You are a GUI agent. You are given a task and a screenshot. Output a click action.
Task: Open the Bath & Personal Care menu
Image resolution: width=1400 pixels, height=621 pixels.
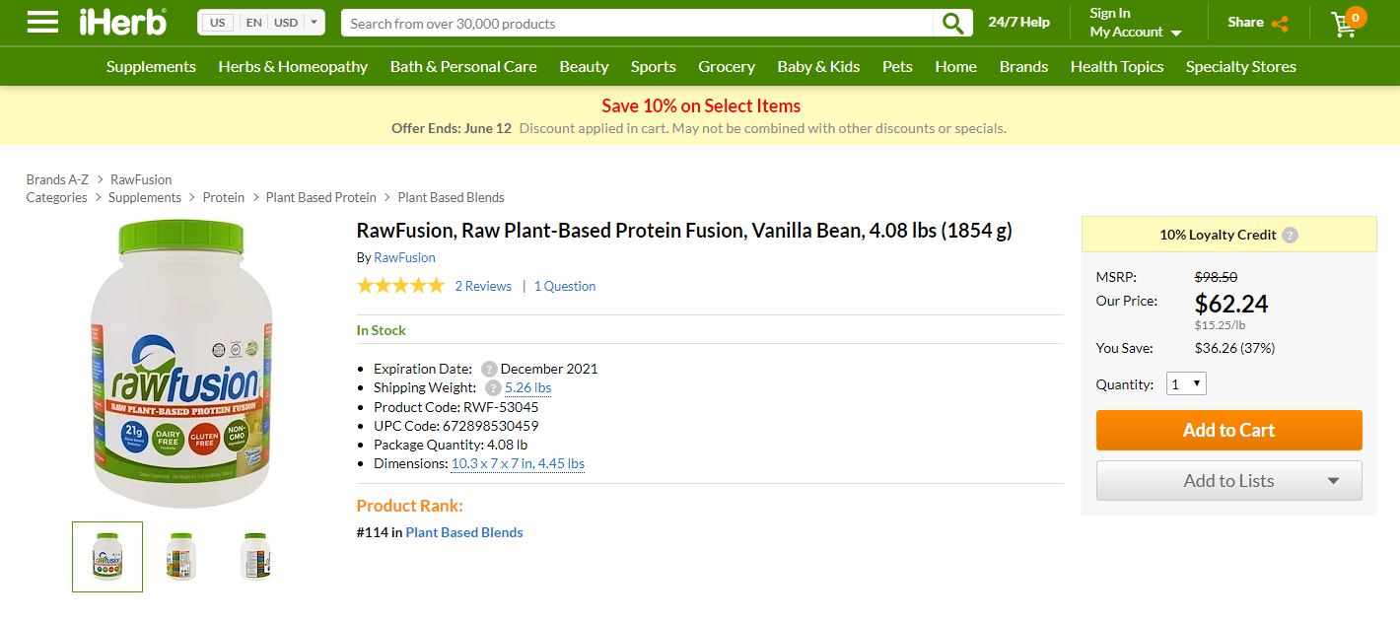point(463,66)
